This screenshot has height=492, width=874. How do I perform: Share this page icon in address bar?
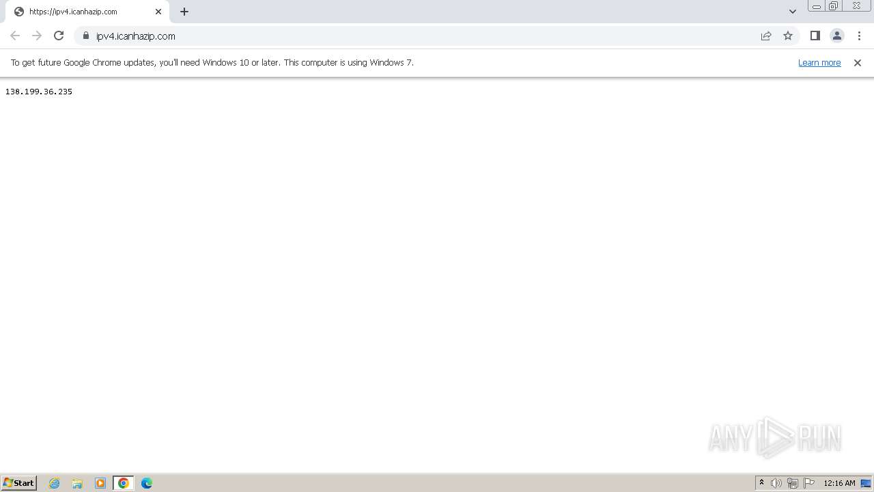tap(766, 36)
